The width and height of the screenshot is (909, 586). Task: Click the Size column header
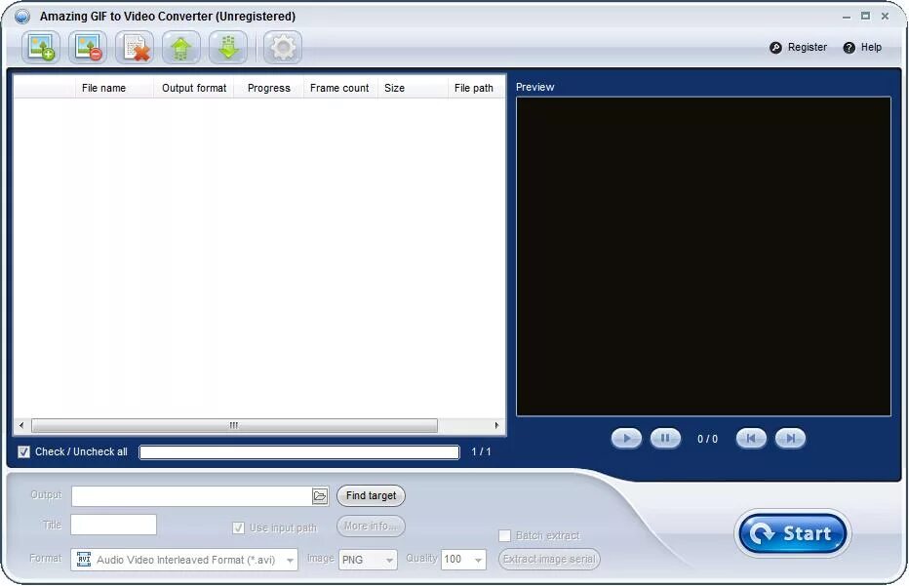pyautogui.click(x=413, y=88)
